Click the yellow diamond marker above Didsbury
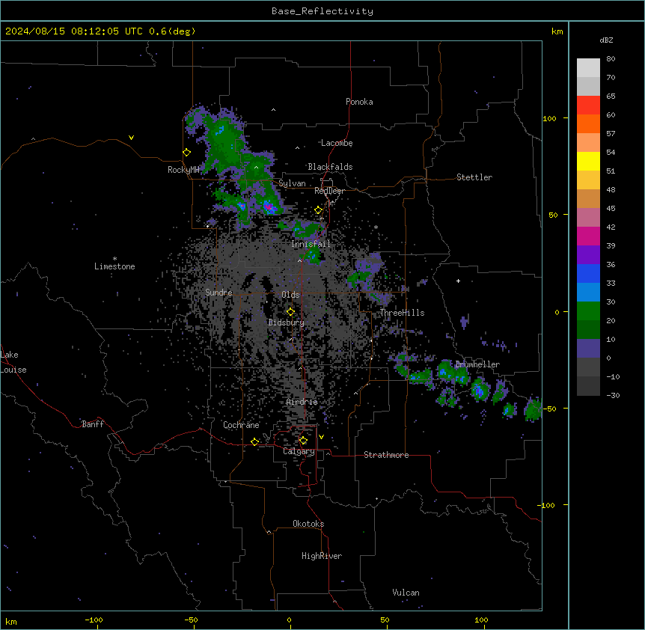645x630 pixels. click(290, 312)
